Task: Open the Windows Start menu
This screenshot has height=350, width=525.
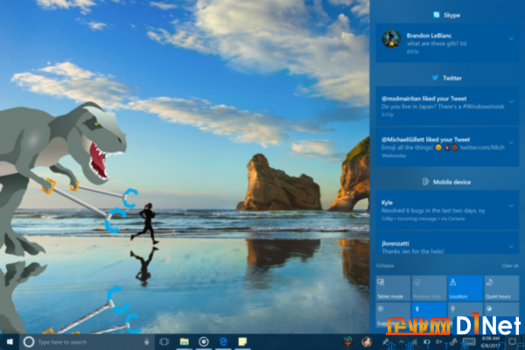Action: (x=10, y=342)
